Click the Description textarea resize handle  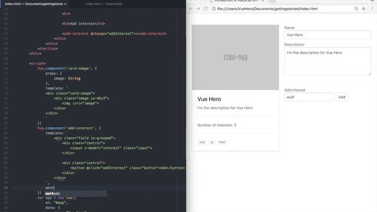click(x=369, y=74)
